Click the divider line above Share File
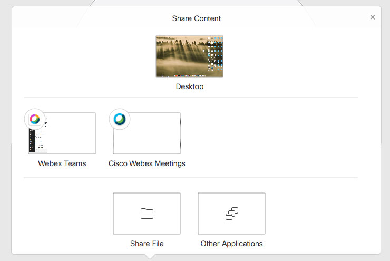 point(191,178)
